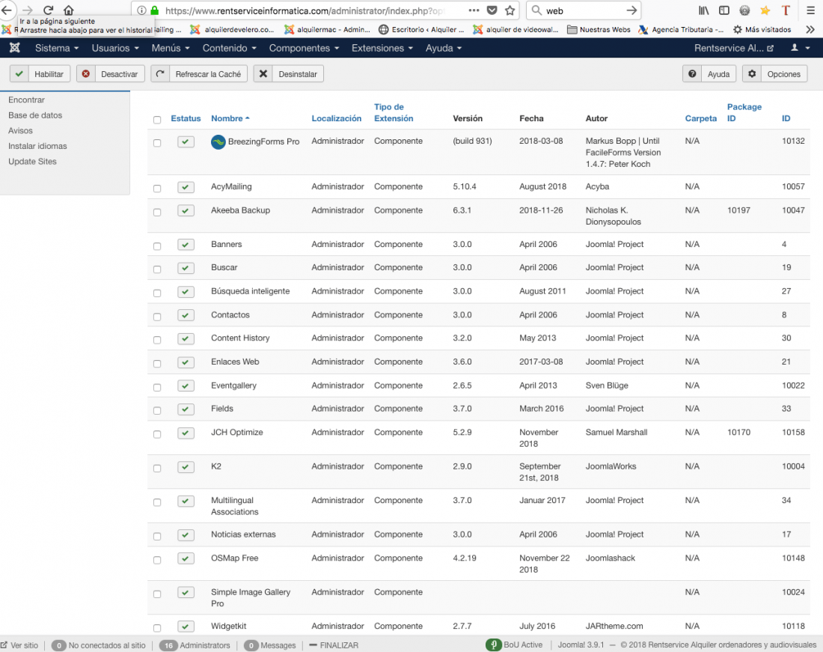Toggle status of K2 component

pos(186,466)
